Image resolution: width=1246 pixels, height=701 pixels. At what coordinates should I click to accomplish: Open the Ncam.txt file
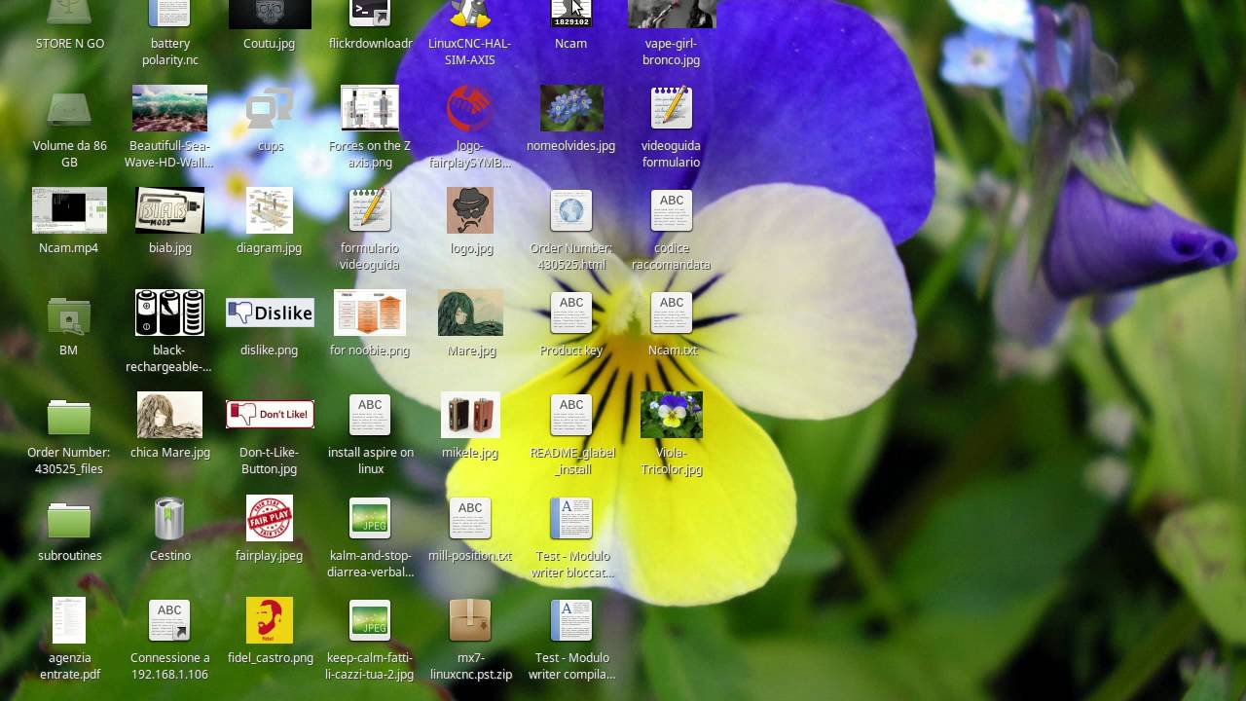672,313
